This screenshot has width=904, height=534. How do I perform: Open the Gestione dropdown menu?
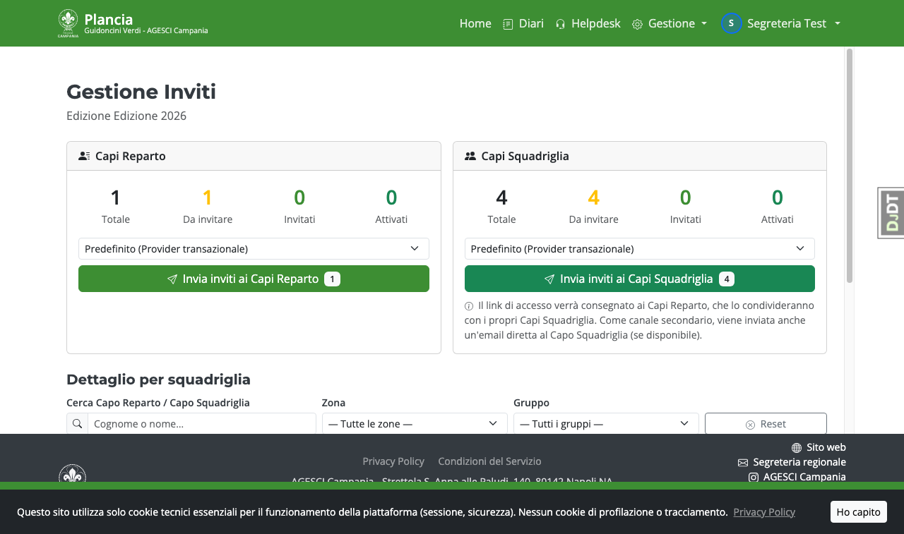(x=670, y=23)
